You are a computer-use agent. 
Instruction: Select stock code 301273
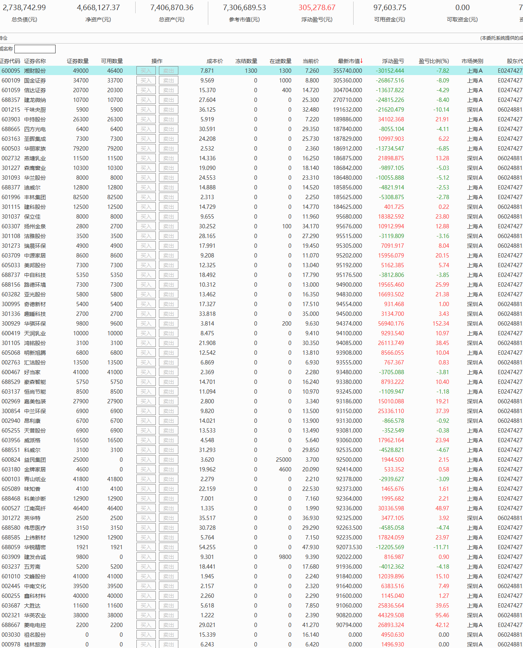point(11,246)
